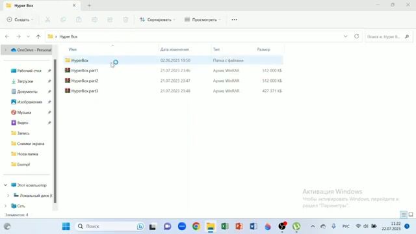Click microphone icon in system tray

[333, 226]
